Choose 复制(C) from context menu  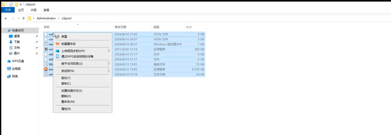(x=66, y=84)
